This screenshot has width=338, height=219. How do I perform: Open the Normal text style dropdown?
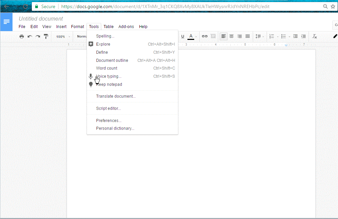coord(82,36)
